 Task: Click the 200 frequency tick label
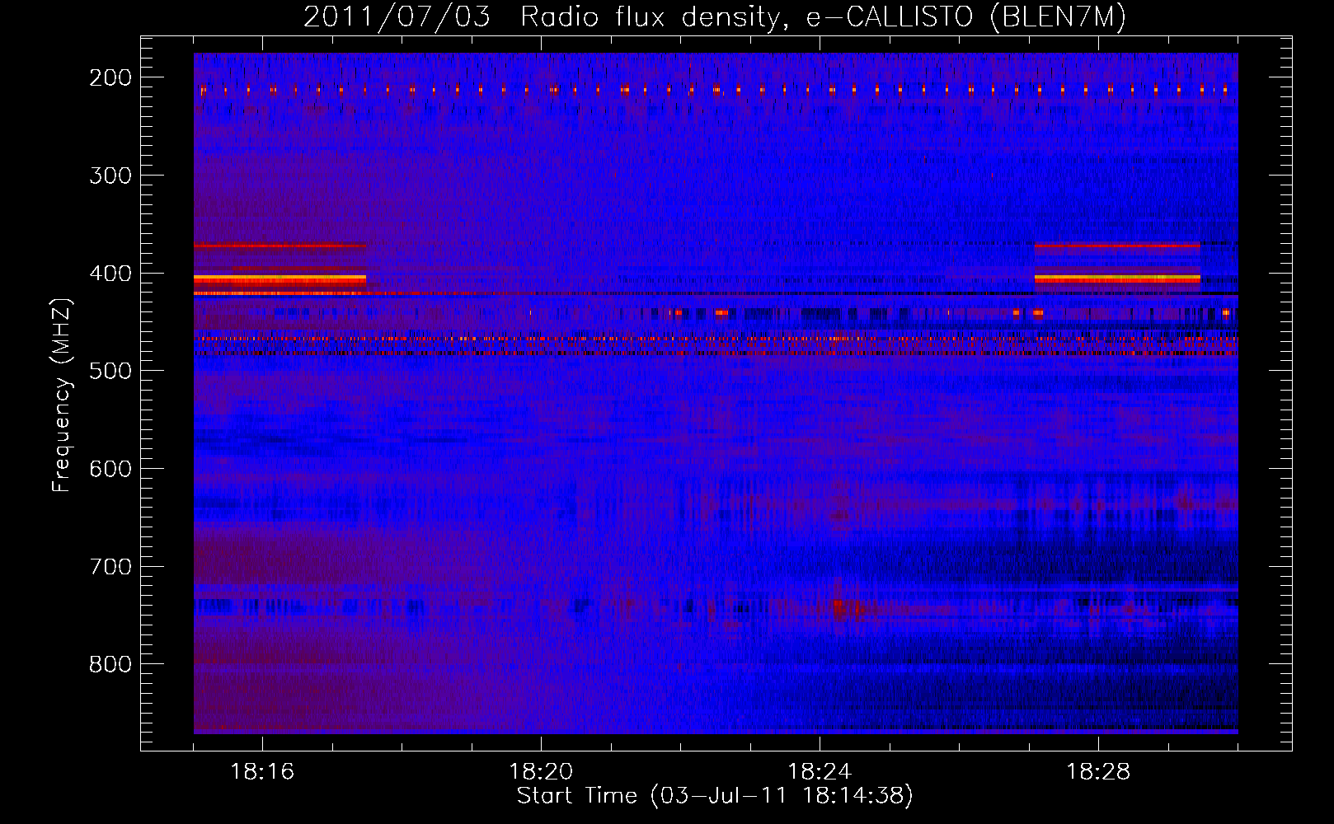coord(110,77)
